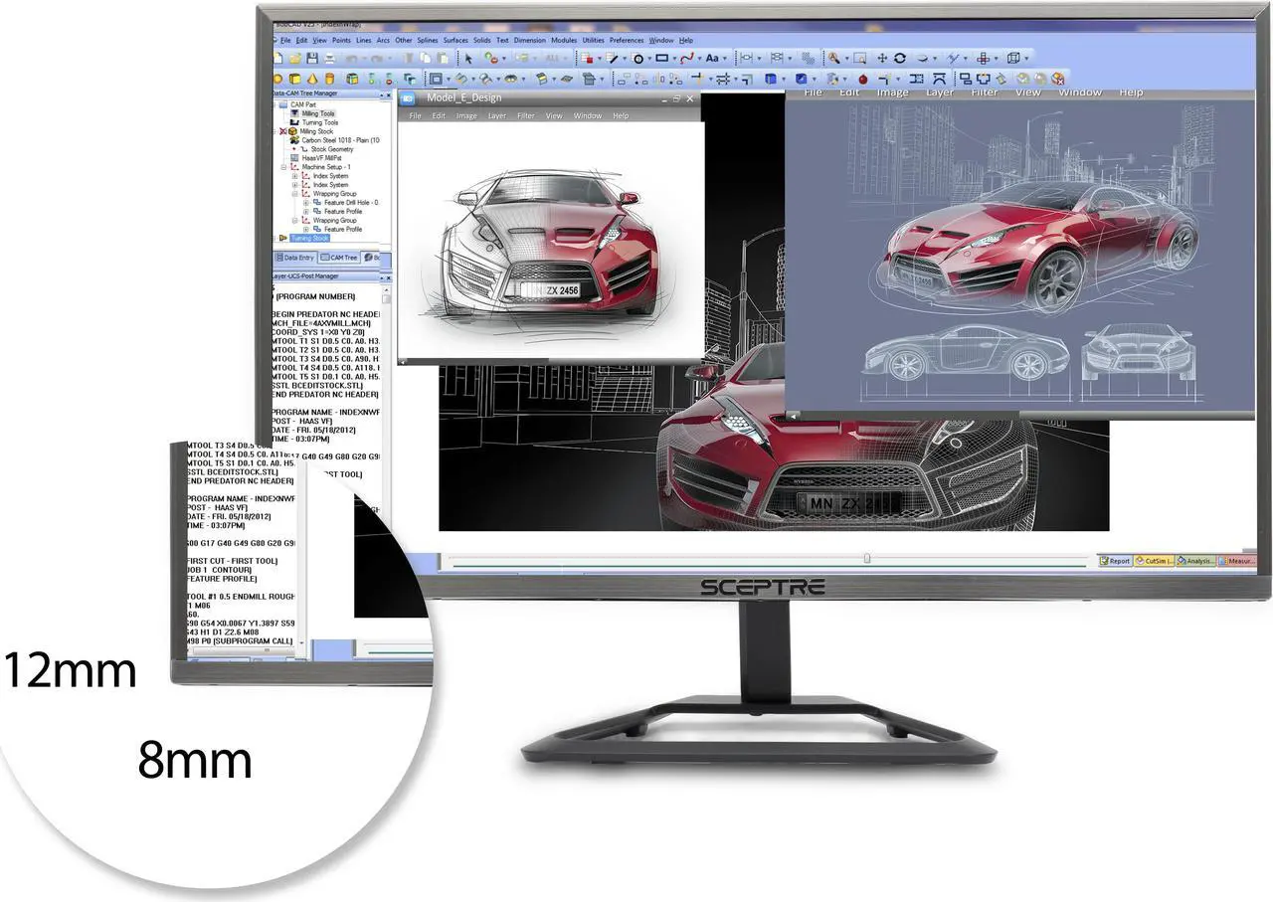Viewport: 1273px width, 902px height.
Task: Click the New file icon in toolbar
Action: coord(277,59)
